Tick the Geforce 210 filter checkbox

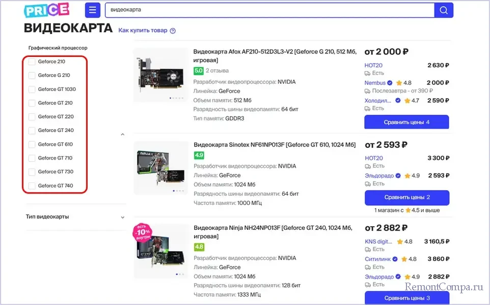point(32,62)
